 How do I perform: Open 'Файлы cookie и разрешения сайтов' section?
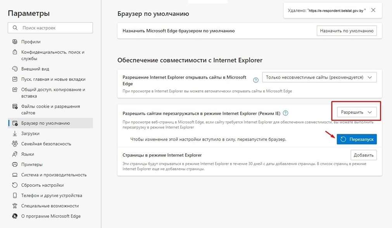tap(50, 109)
